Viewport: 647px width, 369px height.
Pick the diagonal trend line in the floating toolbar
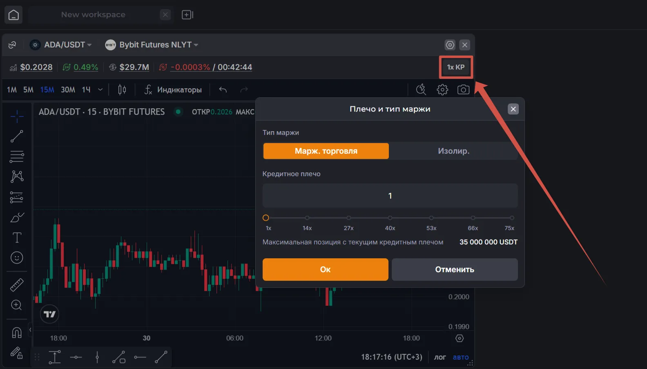[x=161, y=357]
